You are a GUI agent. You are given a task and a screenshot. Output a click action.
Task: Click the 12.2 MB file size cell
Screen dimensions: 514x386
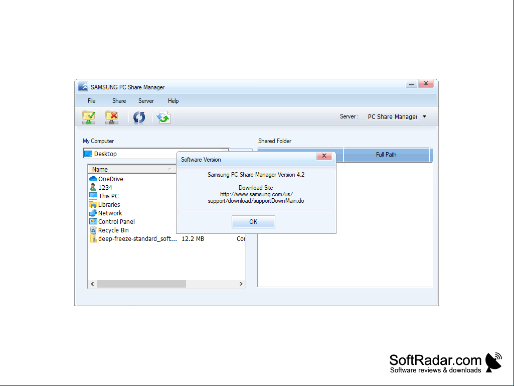click(x=193, y=238)
